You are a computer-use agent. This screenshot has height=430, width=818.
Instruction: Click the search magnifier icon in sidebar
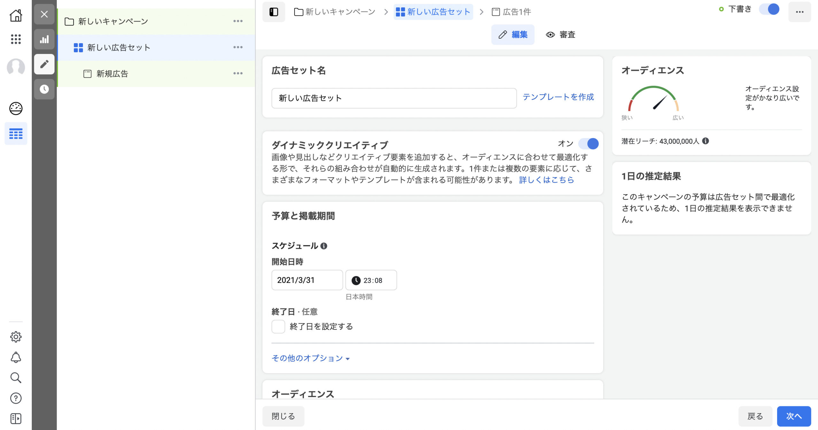[16, 378]
